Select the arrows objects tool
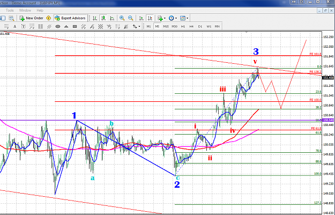 pos(135,26)
